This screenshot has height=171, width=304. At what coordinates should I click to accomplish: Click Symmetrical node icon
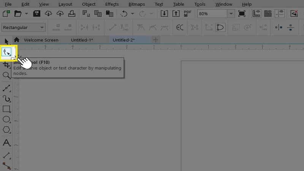pyautogui.click(x=164, y=27)
